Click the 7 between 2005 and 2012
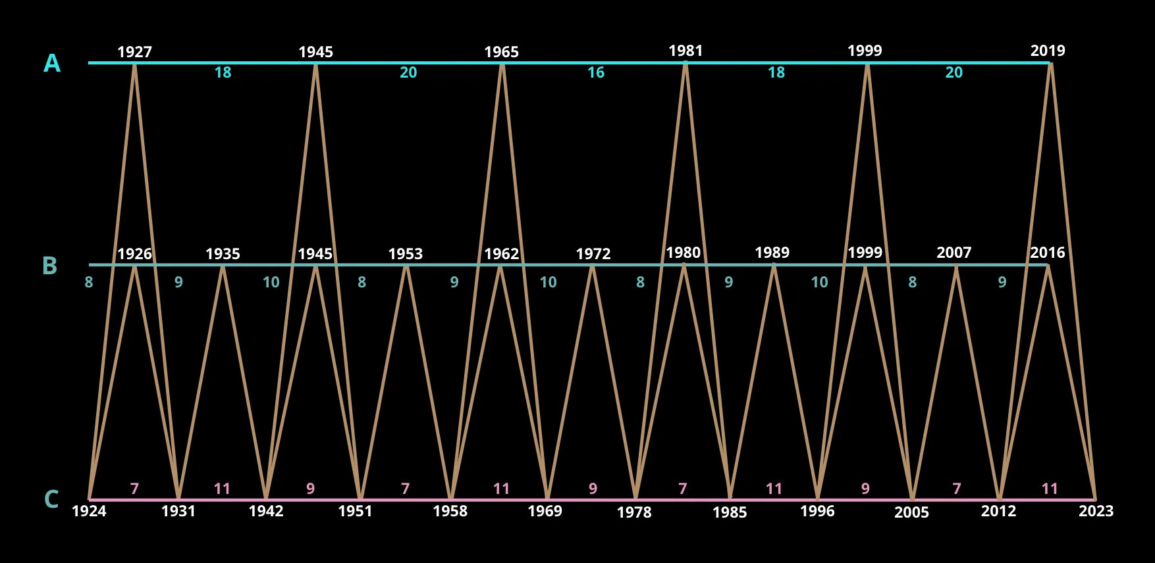This screenshot has height=563, width=1155. pos(957,489)
